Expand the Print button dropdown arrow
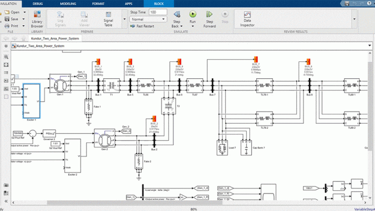This screenshot has width=375, height=211. point(24,26)
